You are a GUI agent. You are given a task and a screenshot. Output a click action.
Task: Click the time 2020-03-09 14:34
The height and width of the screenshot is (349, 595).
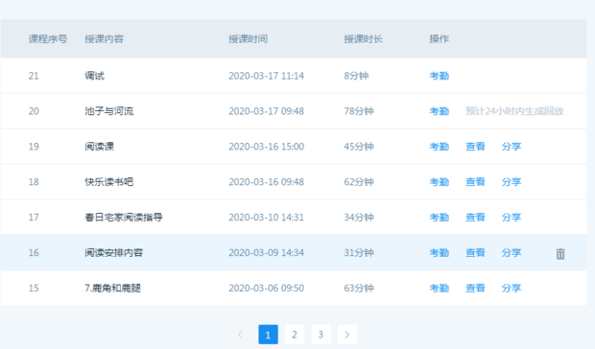266,252
